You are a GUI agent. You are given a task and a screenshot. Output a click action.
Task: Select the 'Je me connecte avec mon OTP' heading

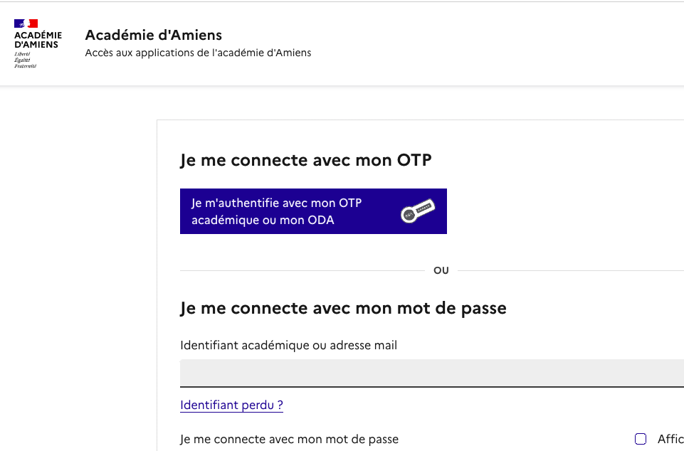coord(306,159)
